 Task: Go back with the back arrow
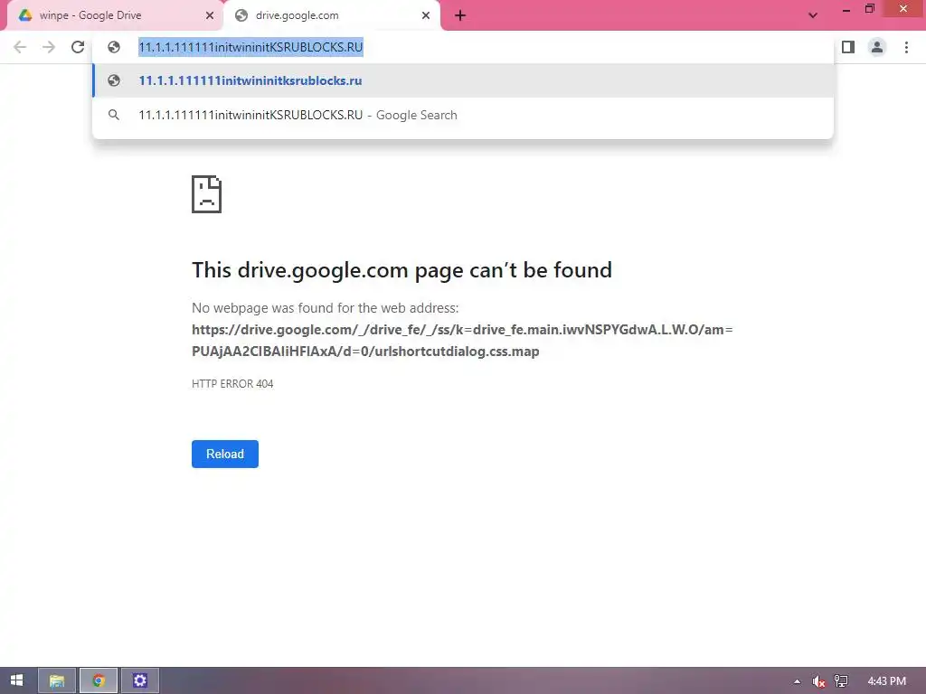tap(20, 47)
